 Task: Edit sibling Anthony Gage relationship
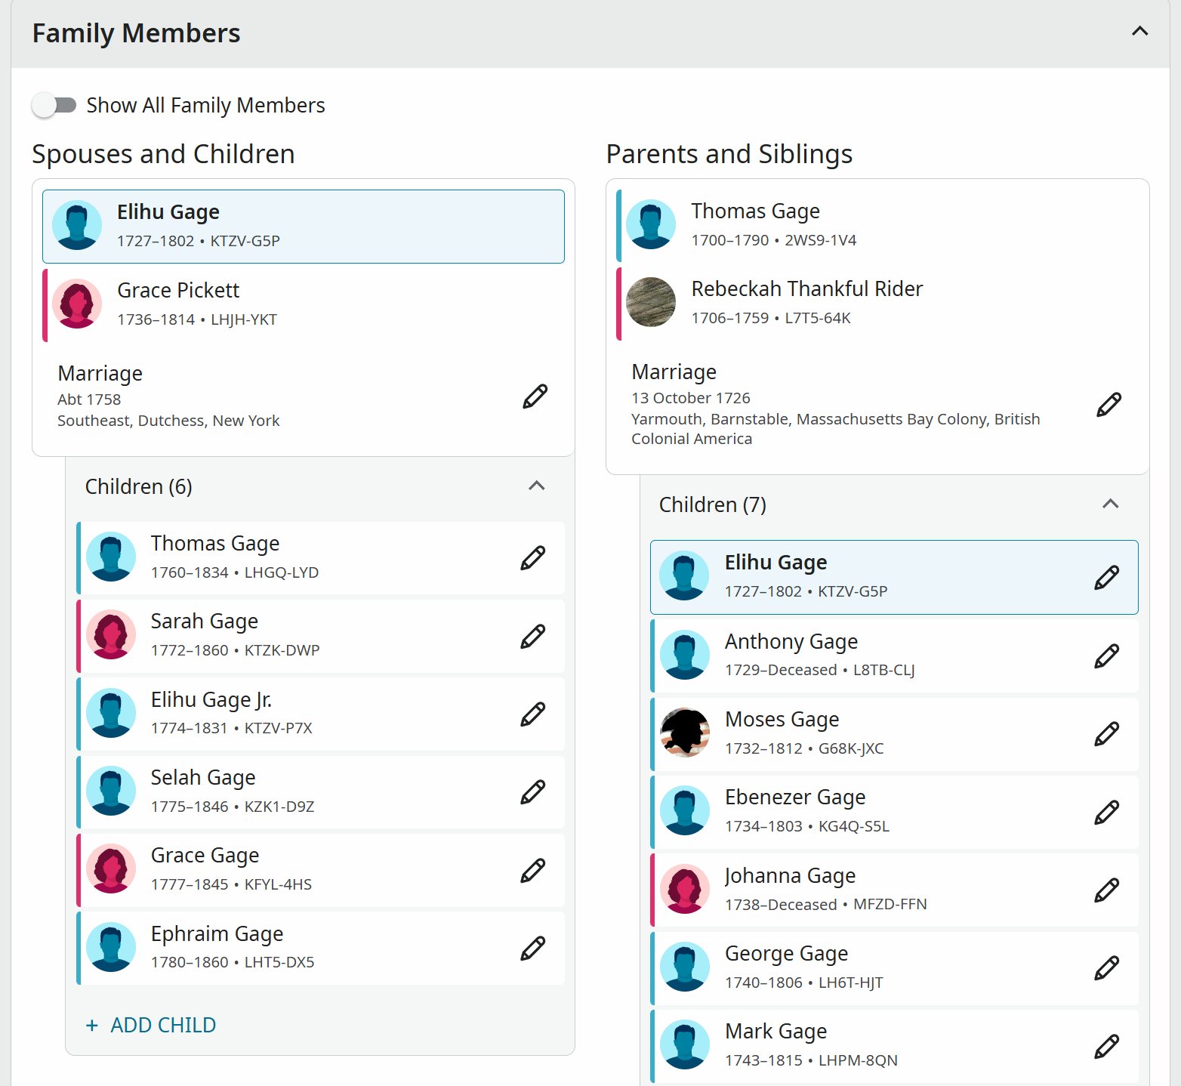click(1107, 656)
